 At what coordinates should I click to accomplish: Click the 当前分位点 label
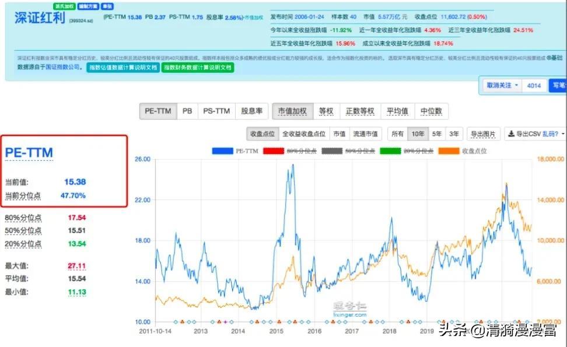click(x=23, y=195)
